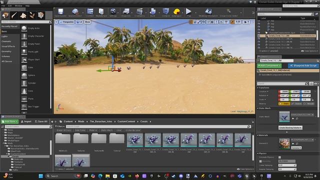Image resolution: width=320 pixels, height=180 pixels.
Task: Select the Geometry Editing mode icon
Action: (41, 15)
